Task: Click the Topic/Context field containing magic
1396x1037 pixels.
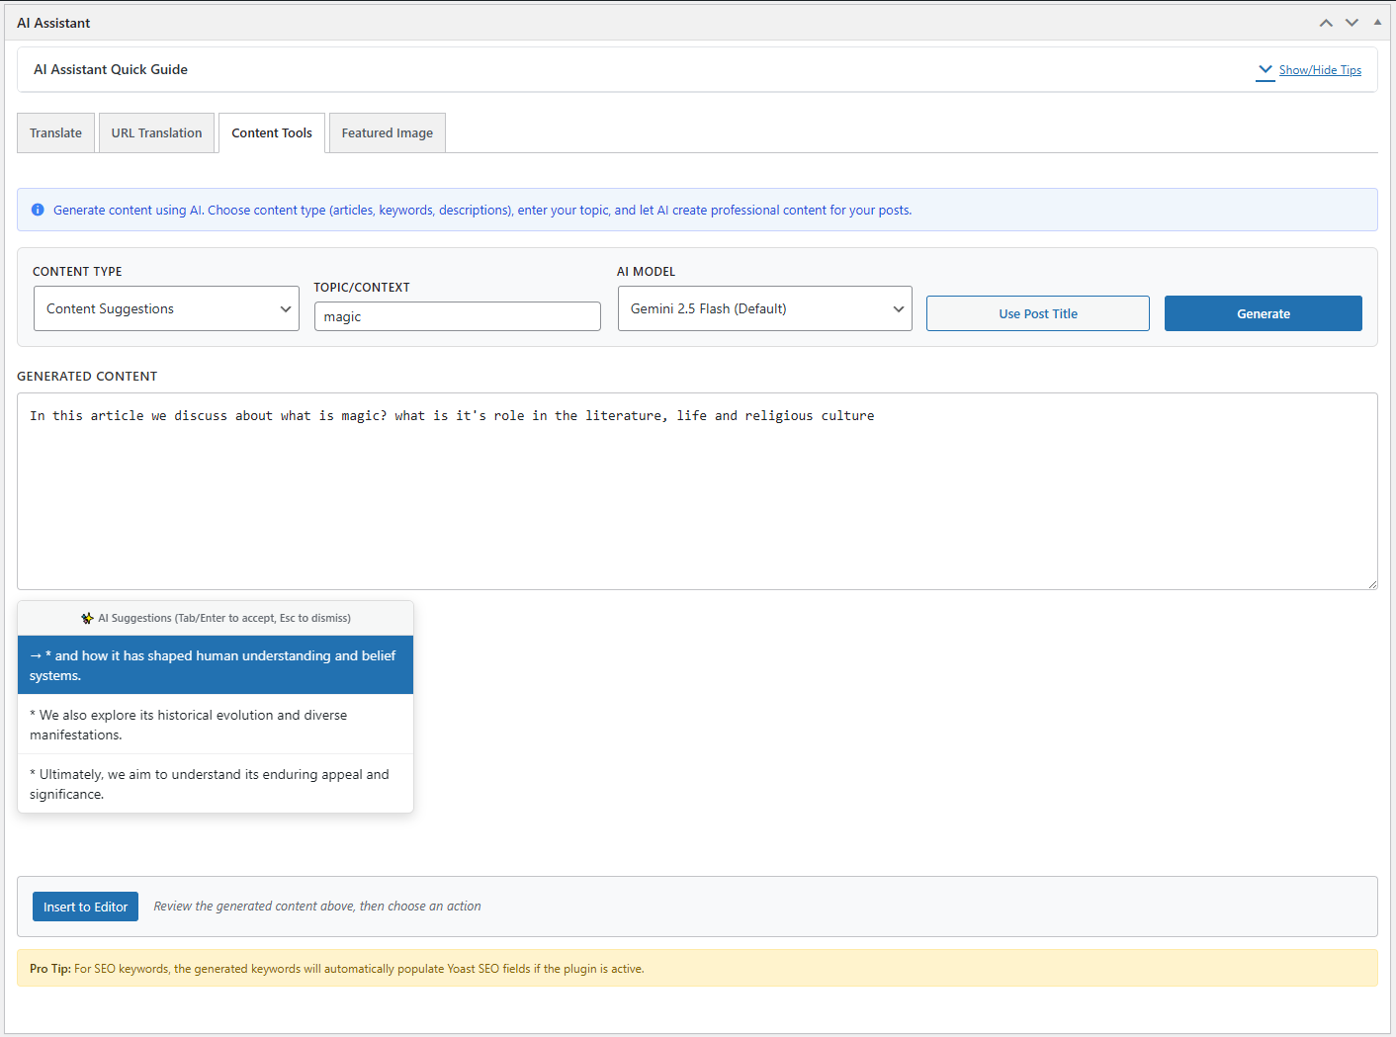Action: click(458, 316)
